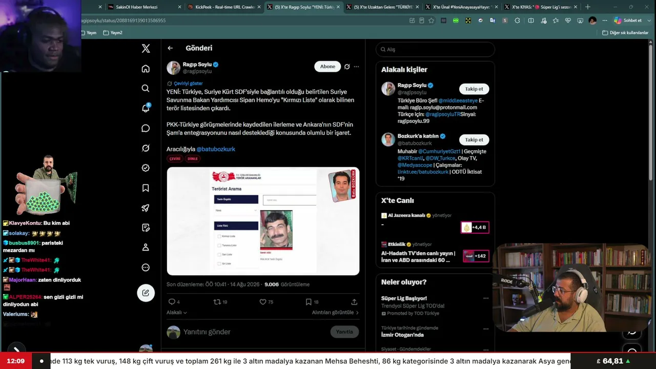This screenshot has width=656, height=369.
Task: Open the post's three-dot more menu
Action: pyautogui.click(x=356, y=67)
